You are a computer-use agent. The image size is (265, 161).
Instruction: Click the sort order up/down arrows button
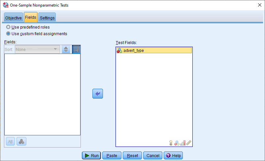(66, 50)
